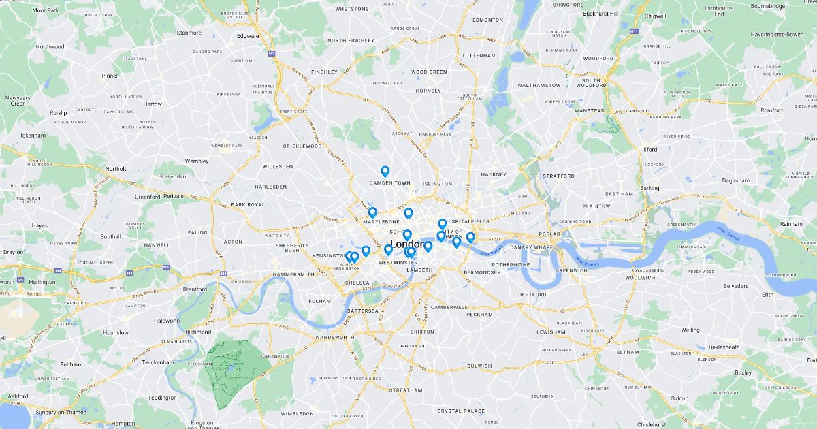Select the pin right of the London title
Image resolution: width=817 pixels, height=429 pixels.
pos(428,247)
